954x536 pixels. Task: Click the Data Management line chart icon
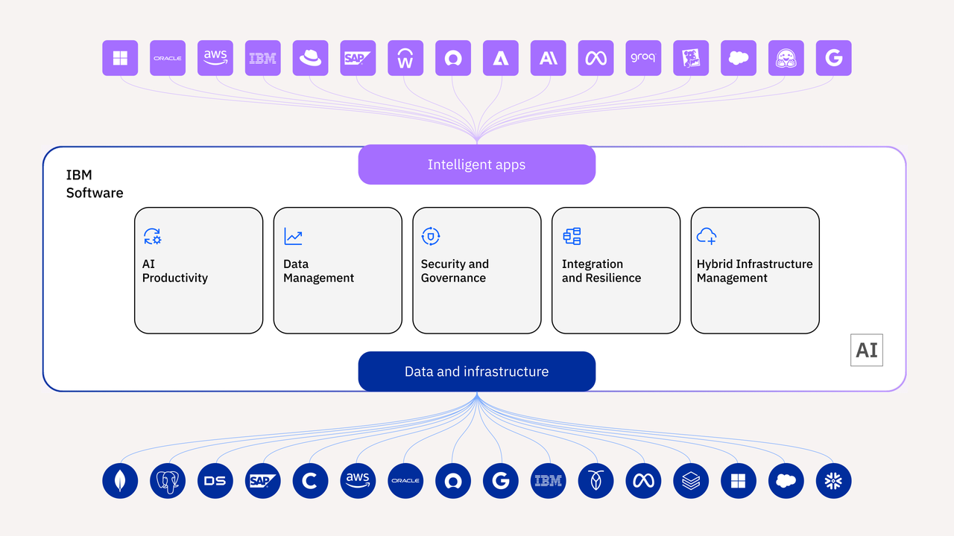[293, 237]
